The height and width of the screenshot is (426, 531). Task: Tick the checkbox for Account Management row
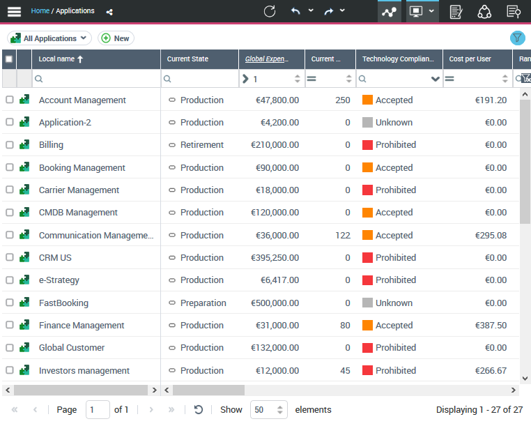click(10, 100)
